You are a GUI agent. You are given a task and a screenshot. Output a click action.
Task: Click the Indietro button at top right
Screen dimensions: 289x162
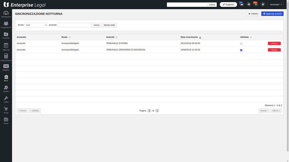tap(253, 13)
